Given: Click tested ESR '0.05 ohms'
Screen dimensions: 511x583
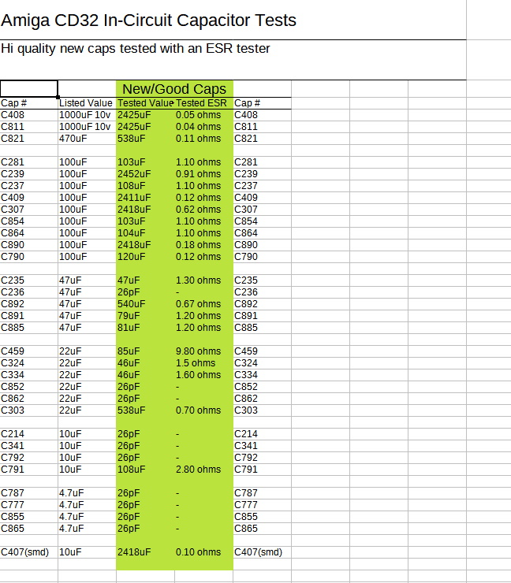Looking at the screenshot, I should pyautogui.click(x=199, y=115).
